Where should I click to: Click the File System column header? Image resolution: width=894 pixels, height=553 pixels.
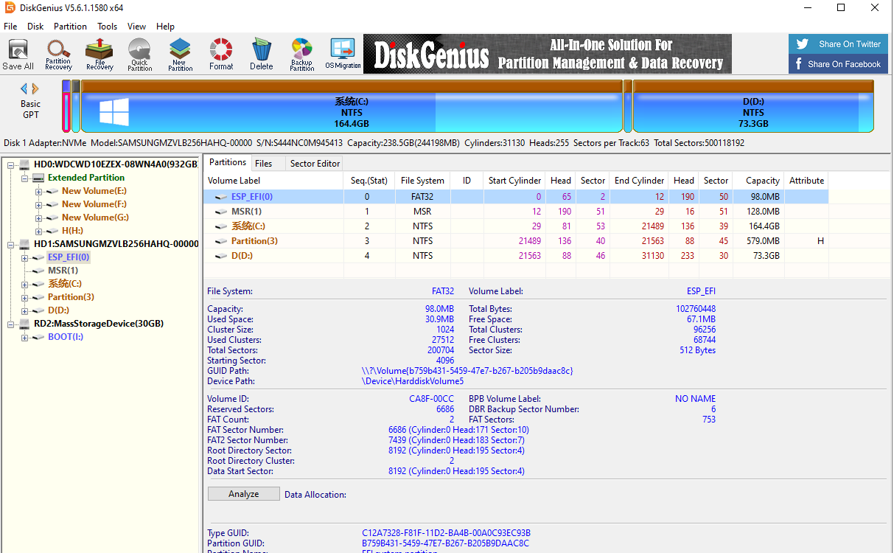[422, 181]
